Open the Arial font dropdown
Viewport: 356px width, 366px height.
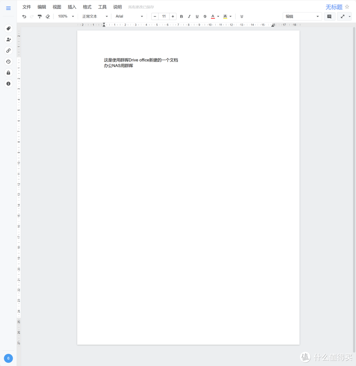[129, 16]
